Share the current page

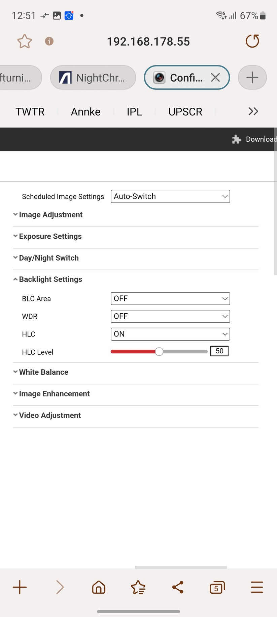coord(178,587)
